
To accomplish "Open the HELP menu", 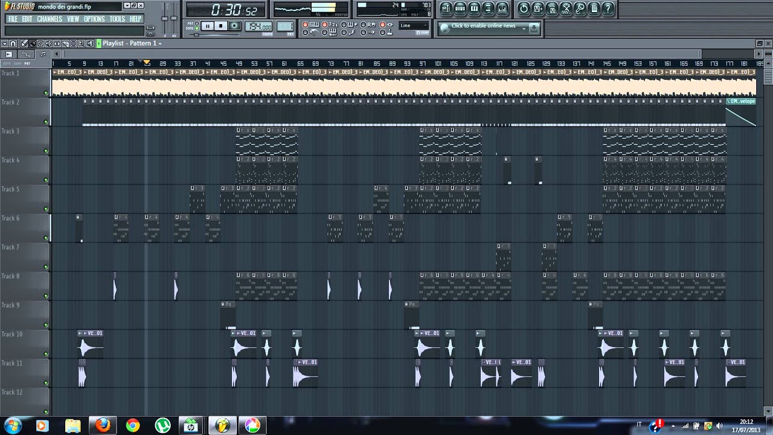I will pyautogui.click(x=136, y=19).
